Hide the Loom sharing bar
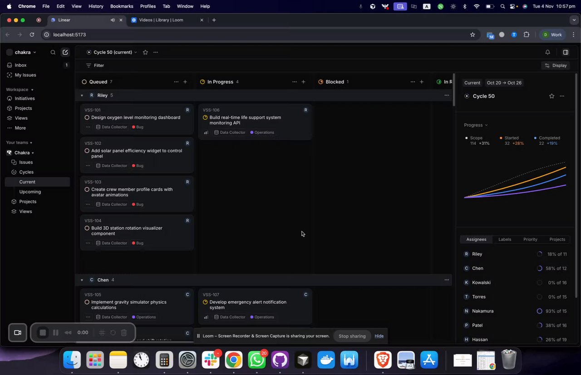Image resolution: width=581 pixels, height=375 pixels. [x=379, y=336]
